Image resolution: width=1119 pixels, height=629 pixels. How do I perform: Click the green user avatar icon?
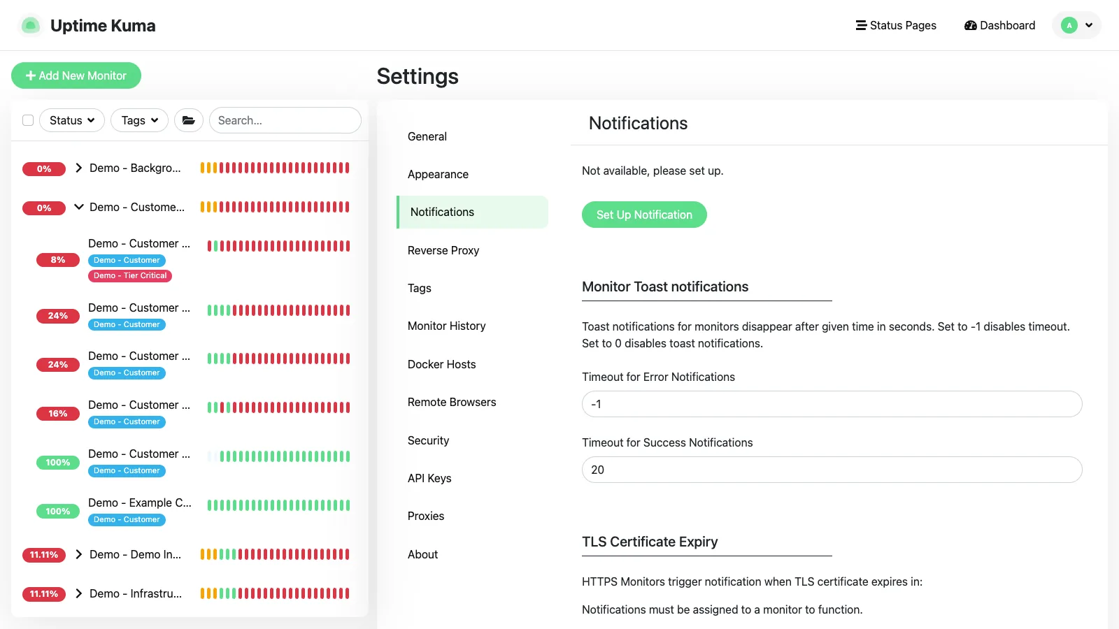tap(1069, 25)
